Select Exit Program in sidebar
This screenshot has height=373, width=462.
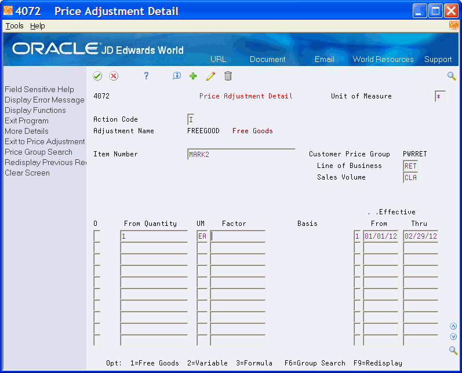pyautogui.click(x=27, y=120)
